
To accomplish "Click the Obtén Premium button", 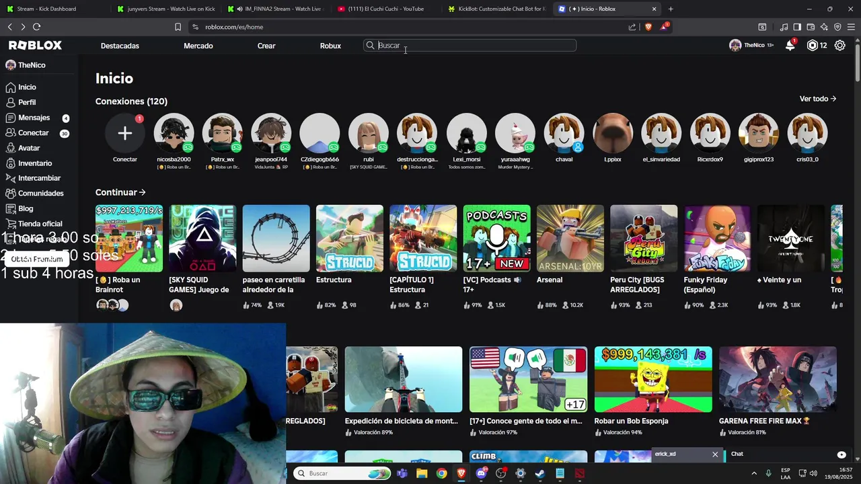I will 37,259.
